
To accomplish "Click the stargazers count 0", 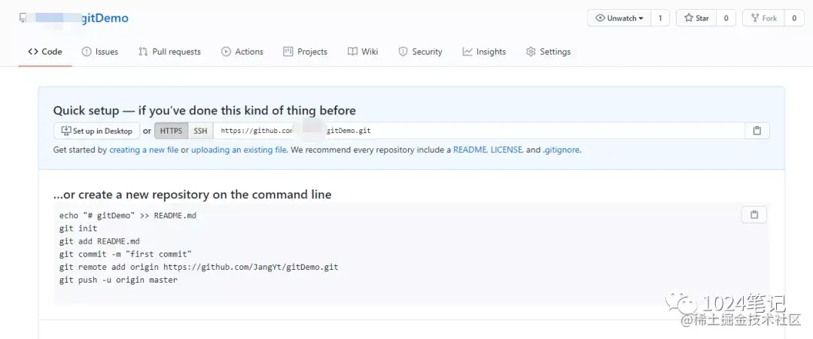I will click(726, 18).
